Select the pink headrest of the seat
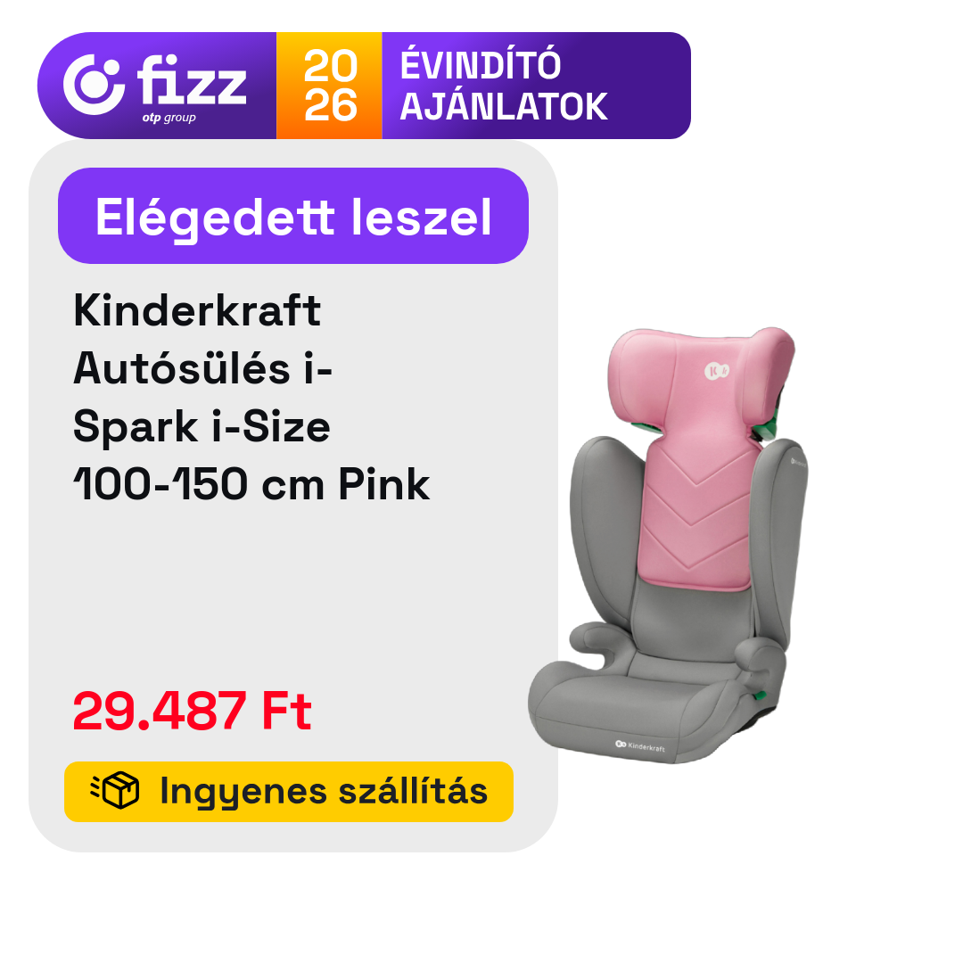Viewport: 963px width, 963px height. (x=700, y=378)
